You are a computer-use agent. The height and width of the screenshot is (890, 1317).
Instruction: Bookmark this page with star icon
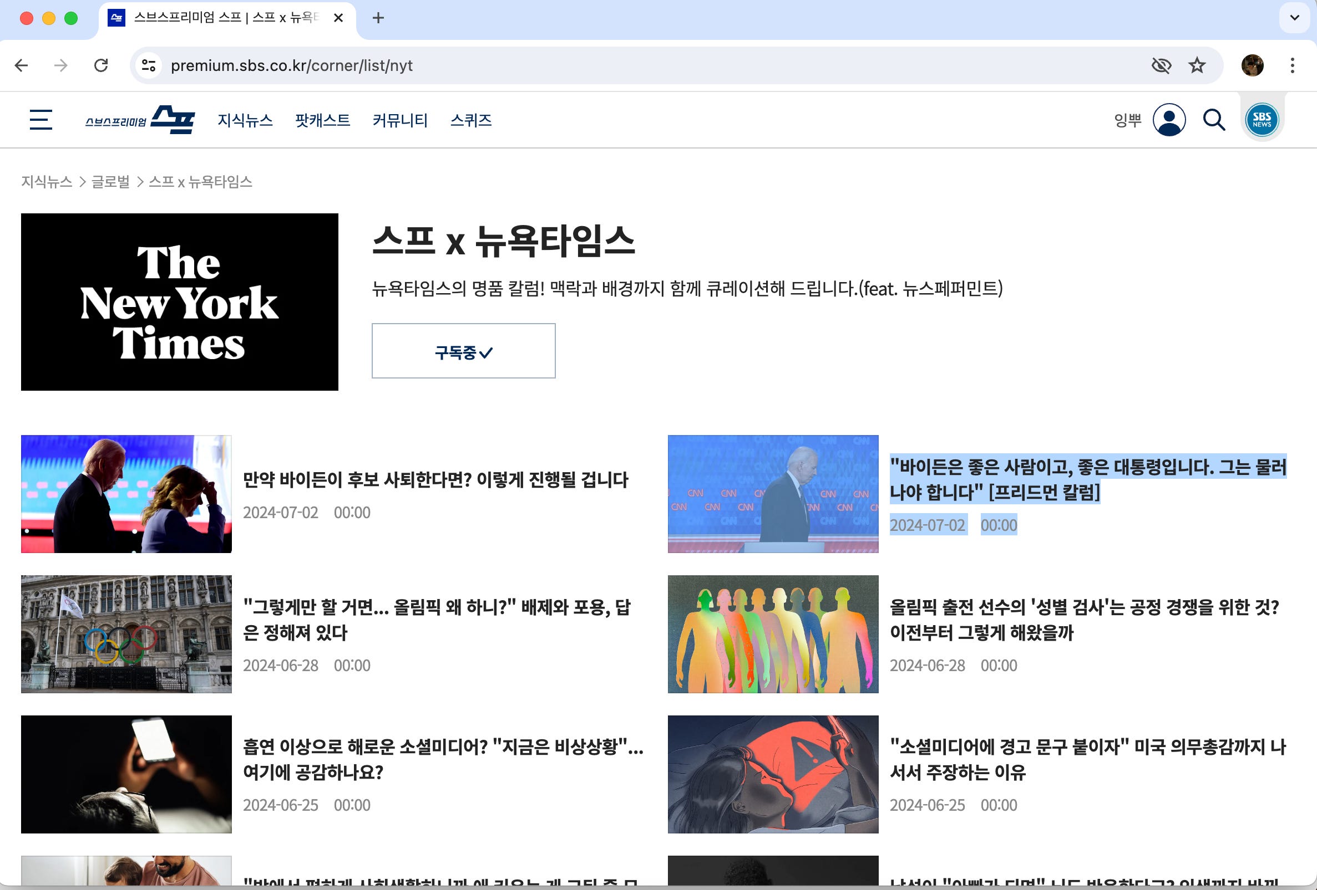click(1197, 66)
